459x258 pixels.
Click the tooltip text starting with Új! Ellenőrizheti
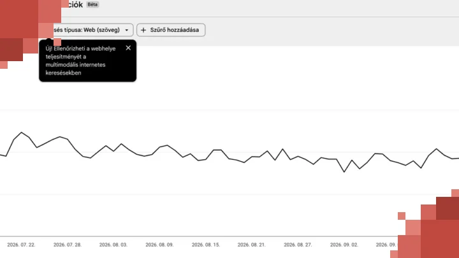pyautogui.click(x=80, y=61)
